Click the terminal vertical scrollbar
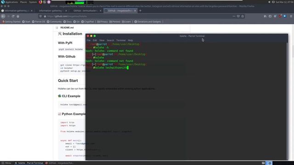 287,101
